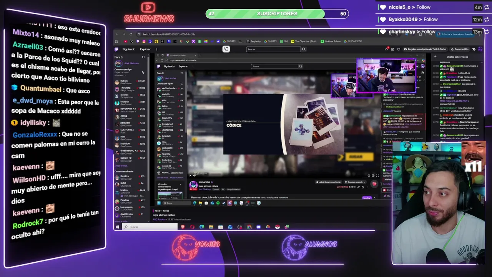Click the purple Mostrar button
The image size is (492, 277).
pos(367,198)
